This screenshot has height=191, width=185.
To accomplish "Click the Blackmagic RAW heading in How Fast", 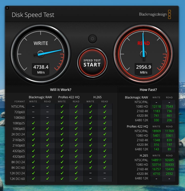I will [136, 97].
